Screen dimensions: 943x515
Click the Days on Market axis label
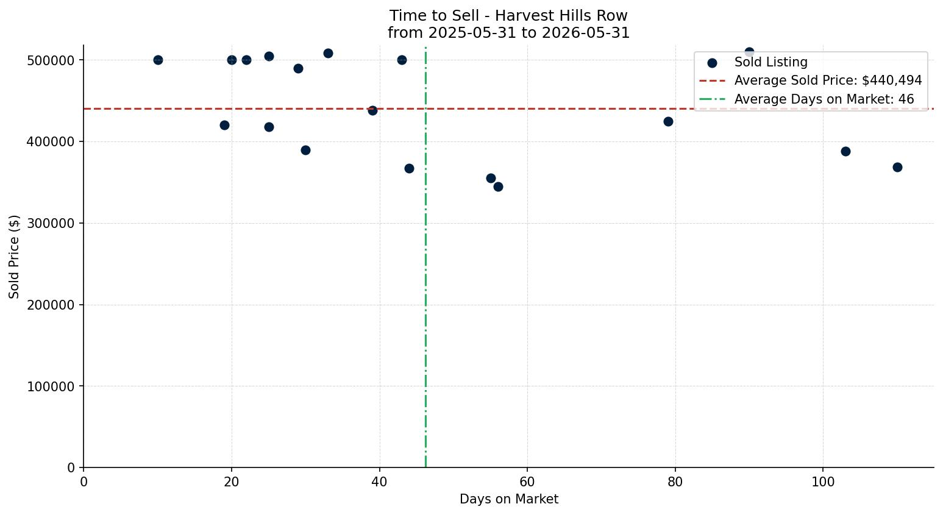(x=509, y=499)
